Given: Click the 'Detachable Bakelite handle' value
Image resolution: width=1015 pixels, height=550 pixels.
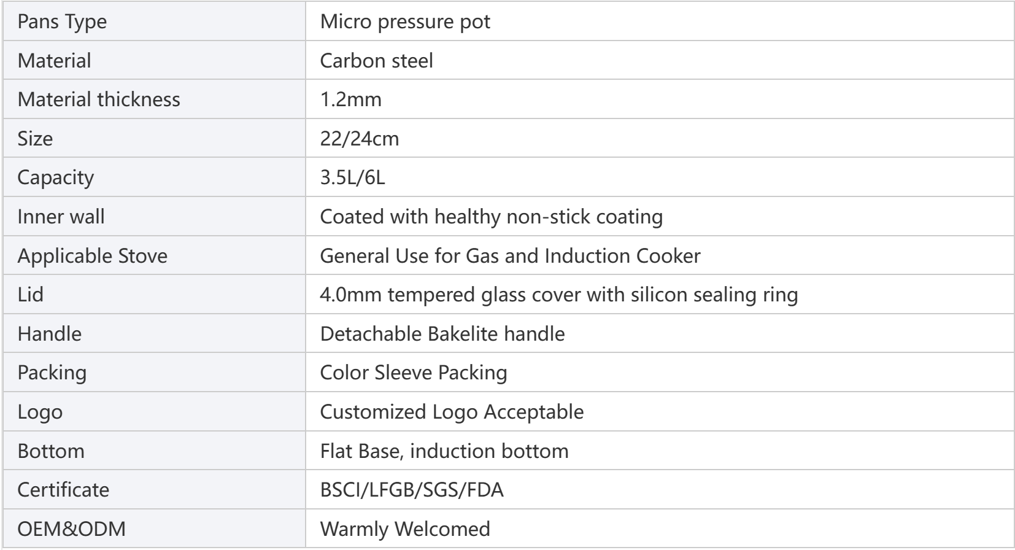Looking at the screenshot, I should (442, 333).
